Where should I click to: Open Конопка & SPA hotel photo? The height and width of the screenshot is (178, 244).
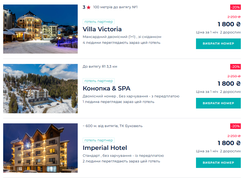[40, 89]
